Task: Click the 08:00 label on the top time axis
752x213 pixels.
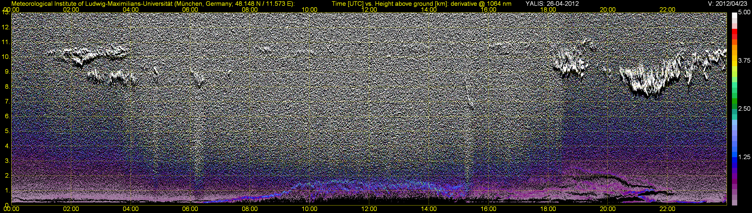Action: tap(250, 10)
